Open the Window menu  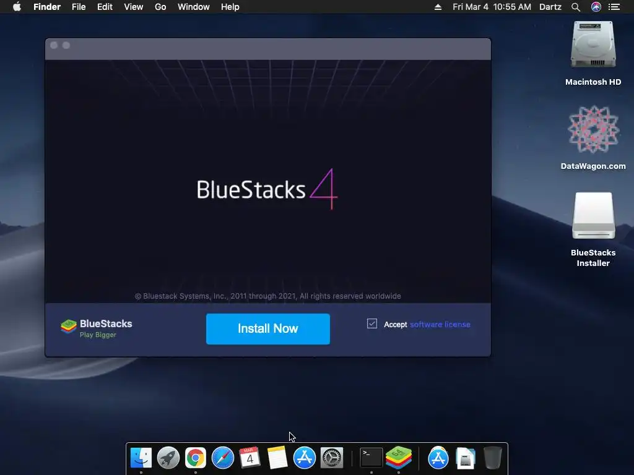click(193, 7)
